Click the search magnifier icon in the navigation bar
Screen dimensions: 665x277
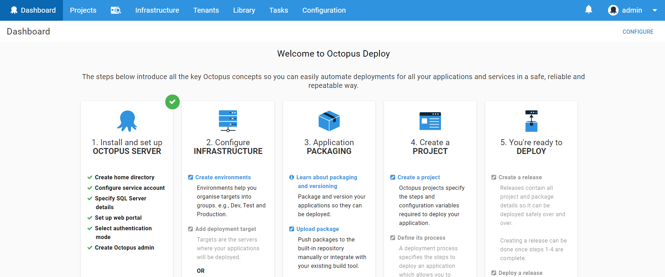[x=116, y=10]
